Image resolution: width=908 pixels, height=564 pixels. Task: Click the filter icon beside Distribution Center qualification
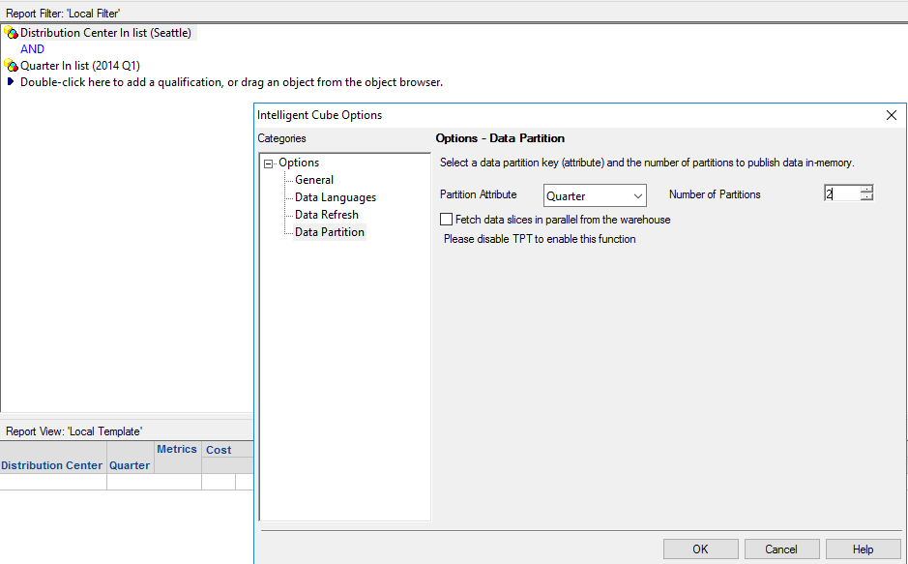[10, 32]
